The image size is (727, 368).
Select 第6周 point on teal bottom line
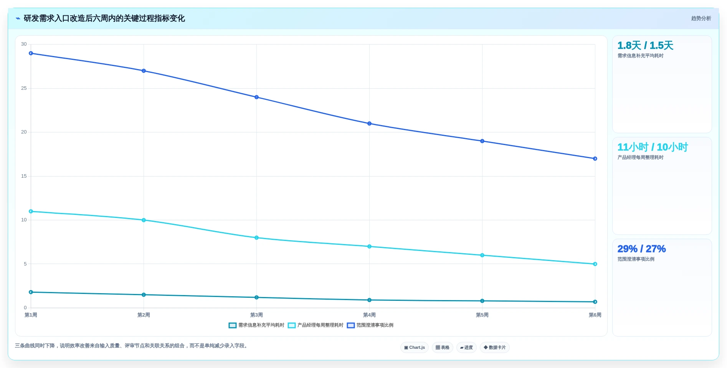click(595, 302)
